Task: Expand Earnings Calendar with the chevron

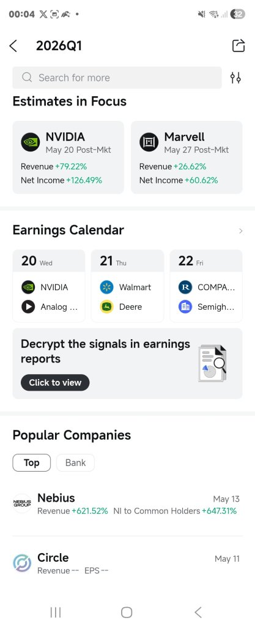Action: coord(241,231)
